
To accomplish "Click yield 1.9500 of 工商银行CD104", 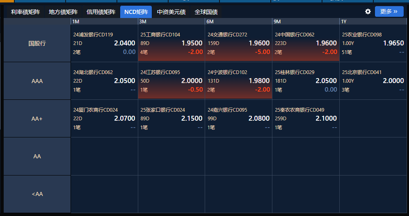I will 192,43.
